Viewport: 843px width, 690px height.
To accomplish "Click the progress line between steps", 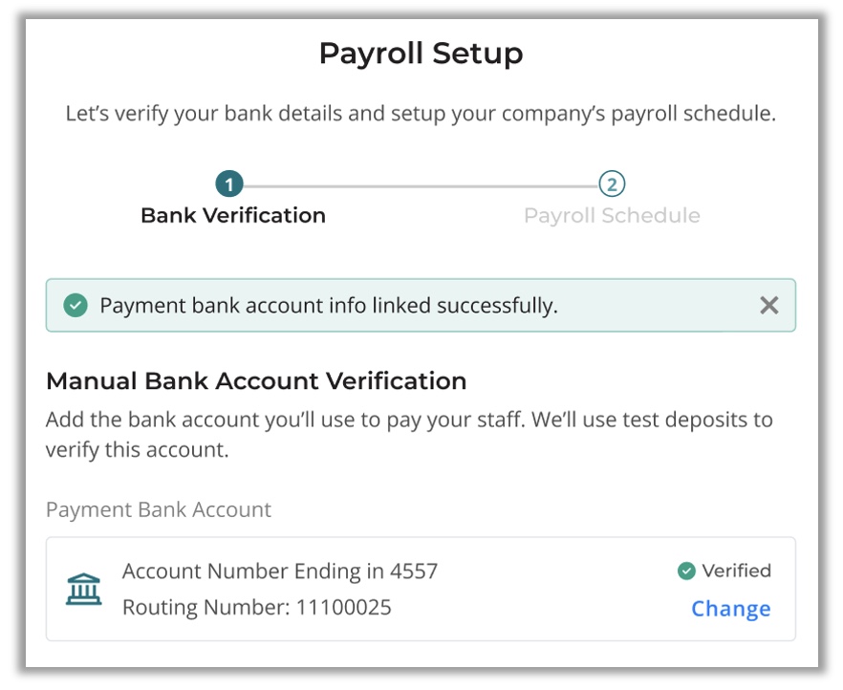I will [x=421, y=186].
